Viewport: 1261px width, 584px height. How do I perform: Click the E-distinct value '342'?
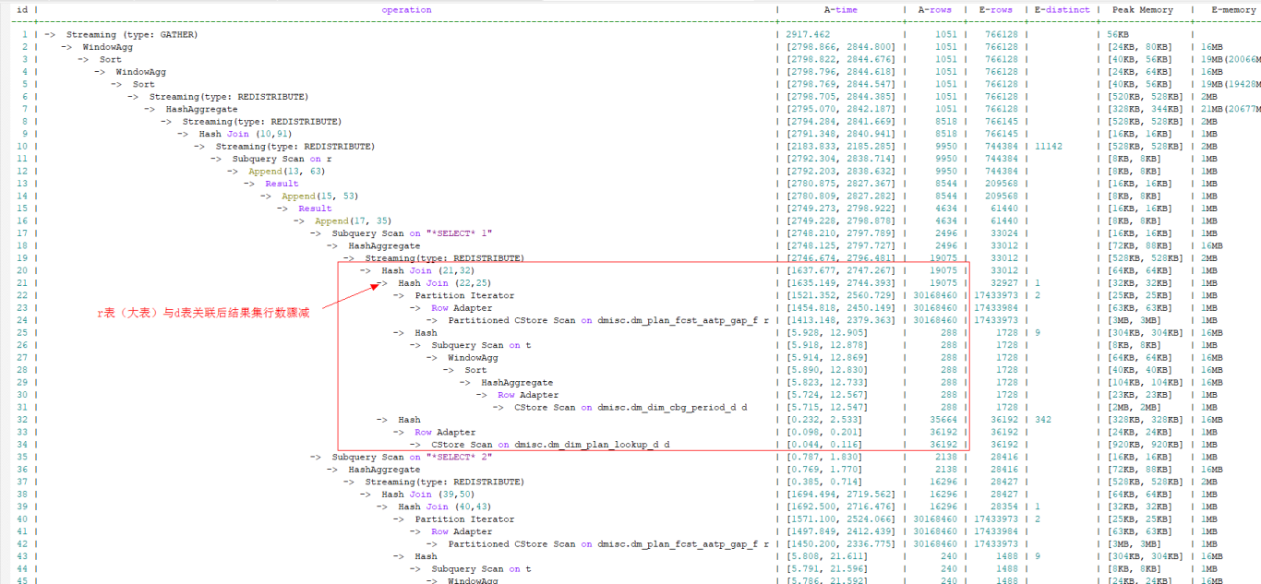point(1043,420)
